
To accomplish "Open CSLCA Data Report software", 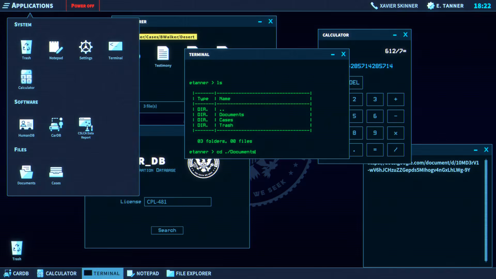I will 86,128.
